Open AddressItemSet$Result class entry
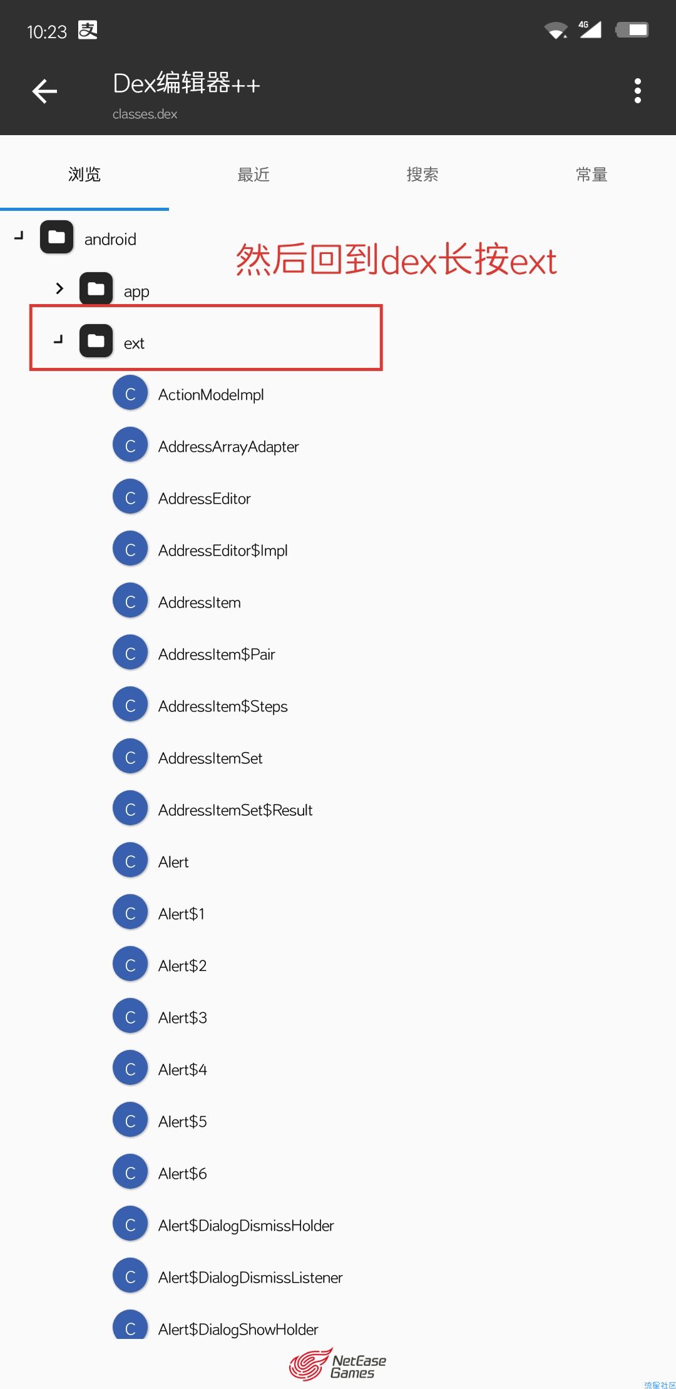676x1389 pixels. click(x=235, y=810)
